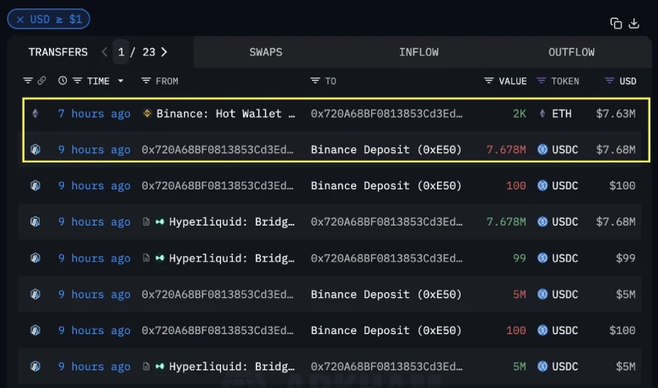Filter by TOKEN column
The height and width of the screenshot is (388, 658).
[x=542, y=80]
